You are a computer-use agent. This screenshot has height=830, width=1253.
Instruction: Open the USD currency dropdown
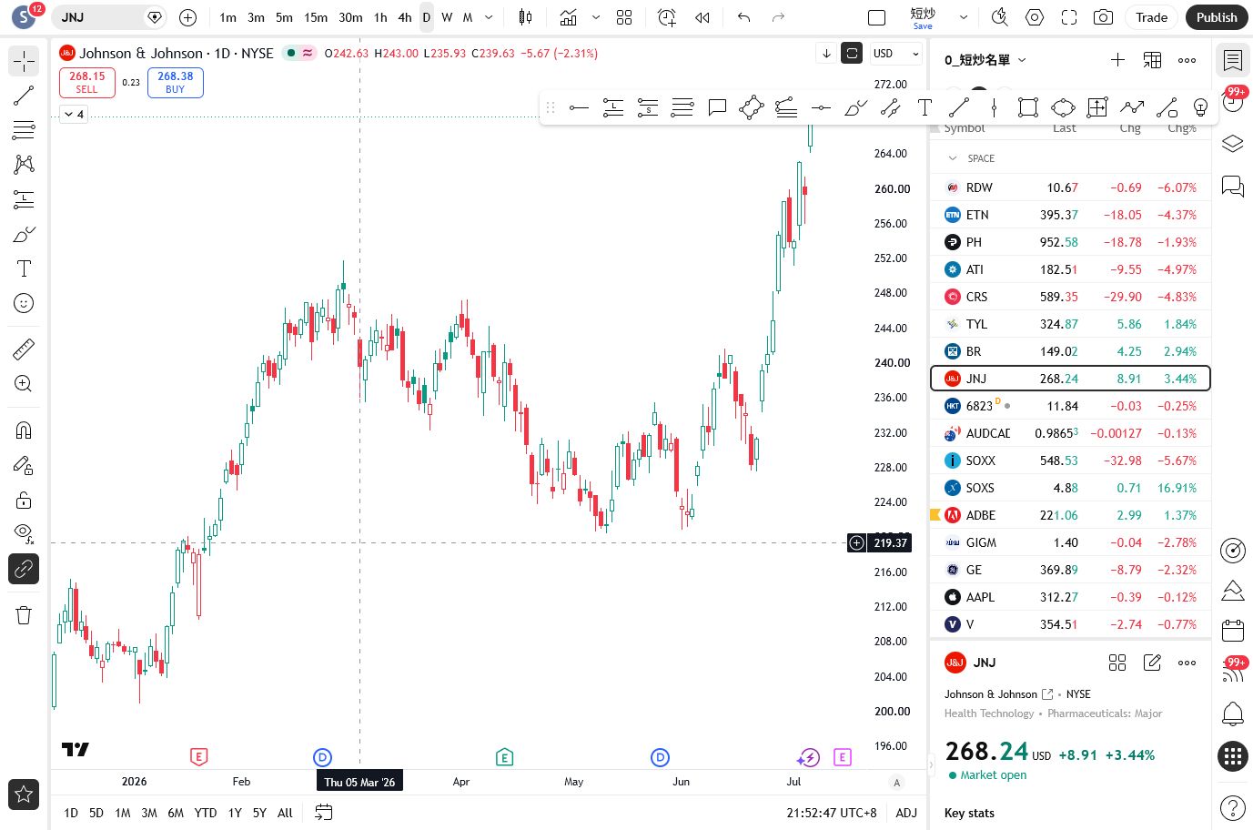coord(895,54)
